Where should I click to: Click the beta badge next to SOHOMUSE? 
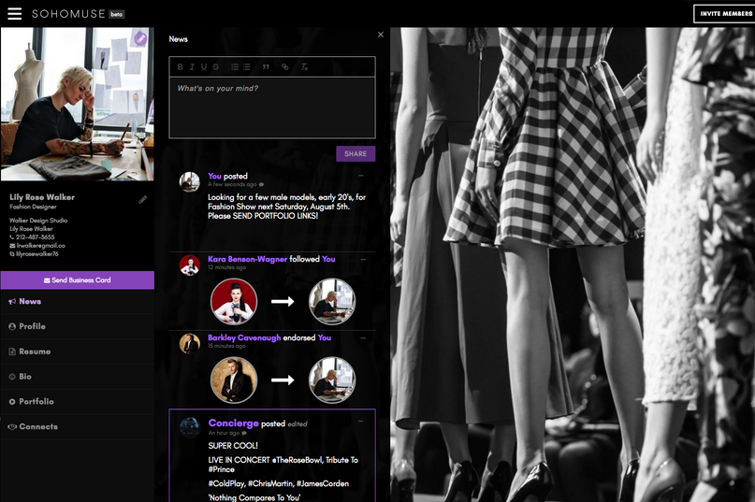coord(117,14)
